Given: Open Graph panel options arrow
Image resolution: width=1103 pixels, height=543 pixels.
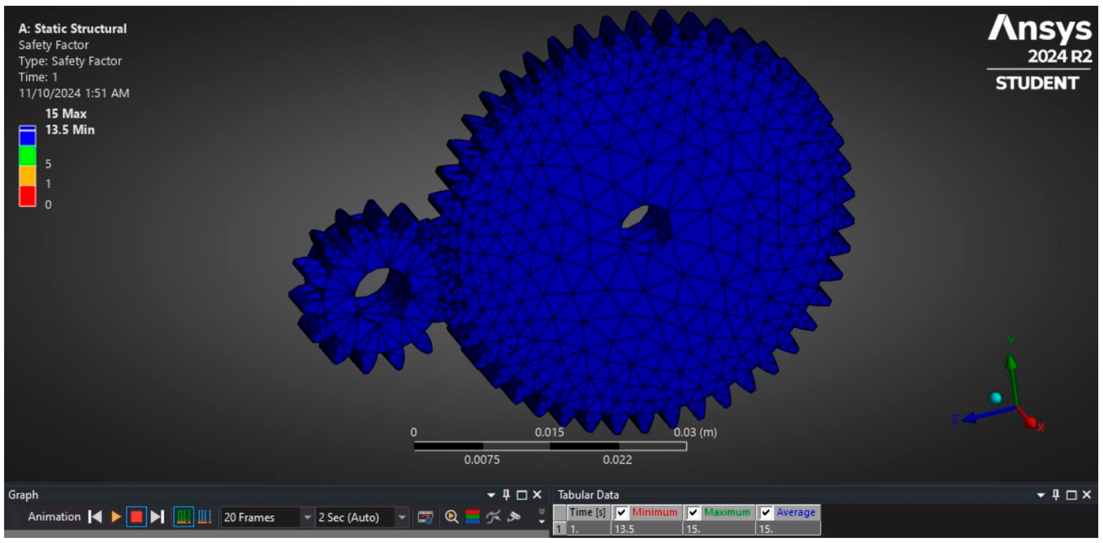Looking at the screenshot, I should click(491, 495).
